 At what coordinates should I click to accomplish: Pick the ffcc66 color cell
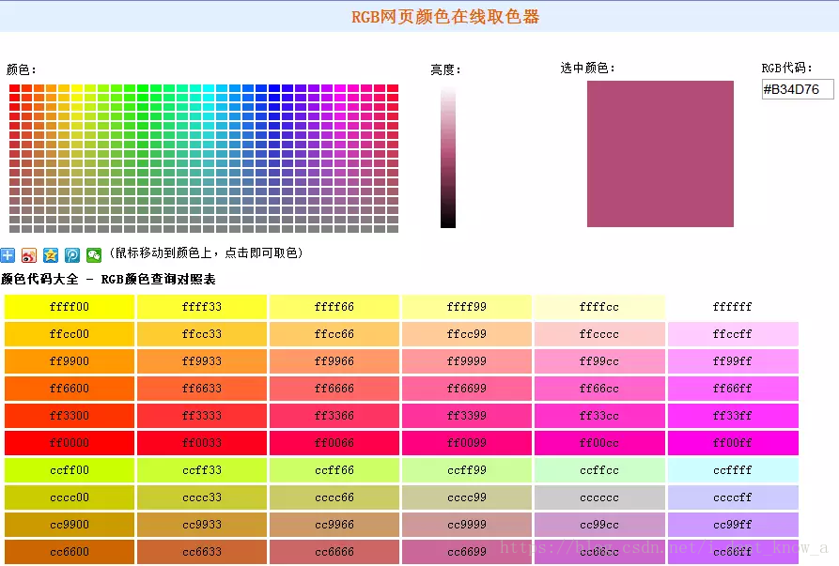click(x=334, y=334)
